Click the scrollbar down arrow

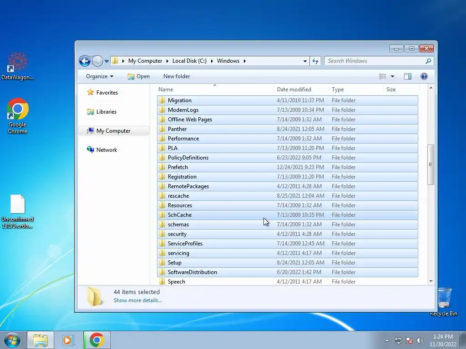pyautogui.click(x=431, y=281)
